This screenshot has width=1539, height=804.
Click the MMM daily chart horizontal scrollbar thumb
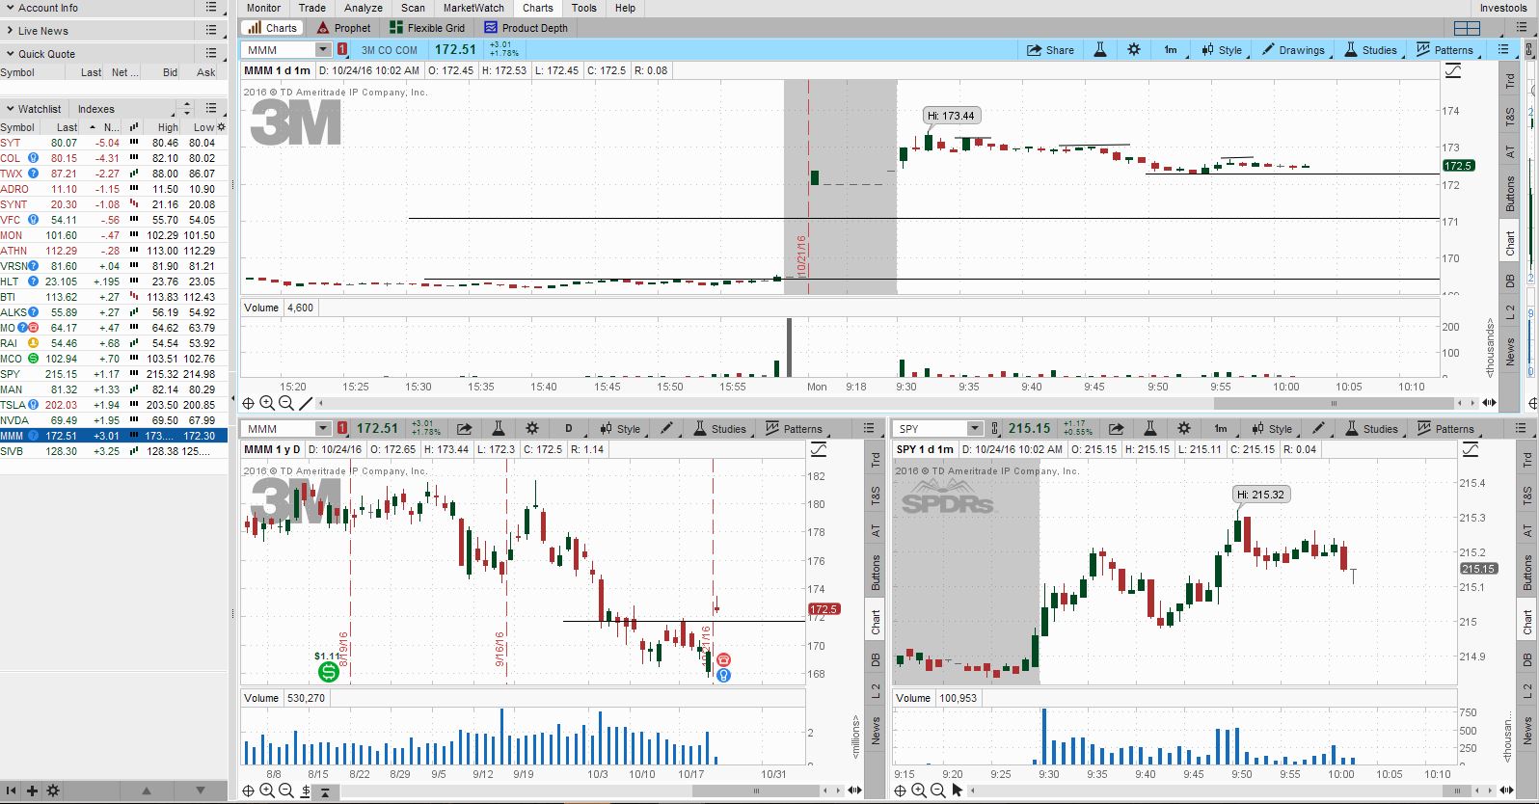point(756,791)
